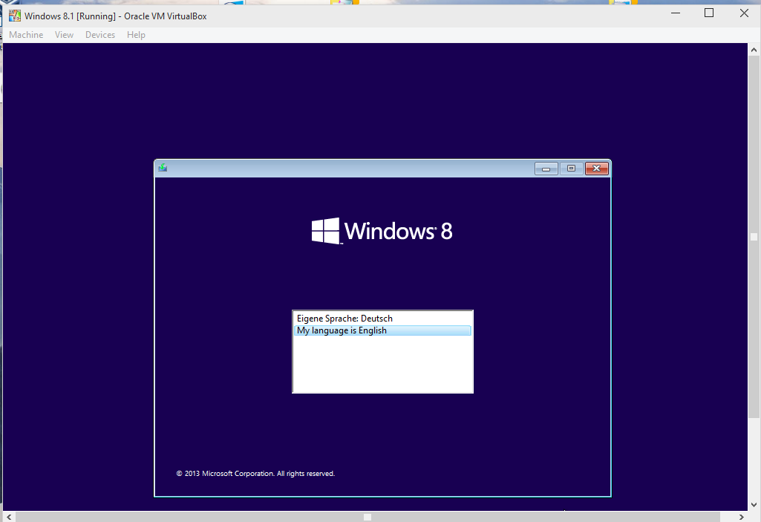Minimize the Windows 8 setup dialog
This screenshot has height=522, width=761.
(546, 169)
